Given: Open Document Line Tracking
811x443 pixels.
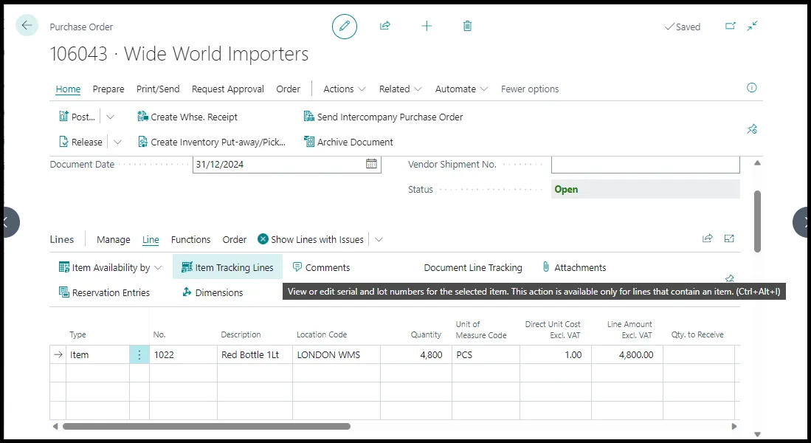Looking at the screenshot, I should pyautogui.click(x=473, y=267).
